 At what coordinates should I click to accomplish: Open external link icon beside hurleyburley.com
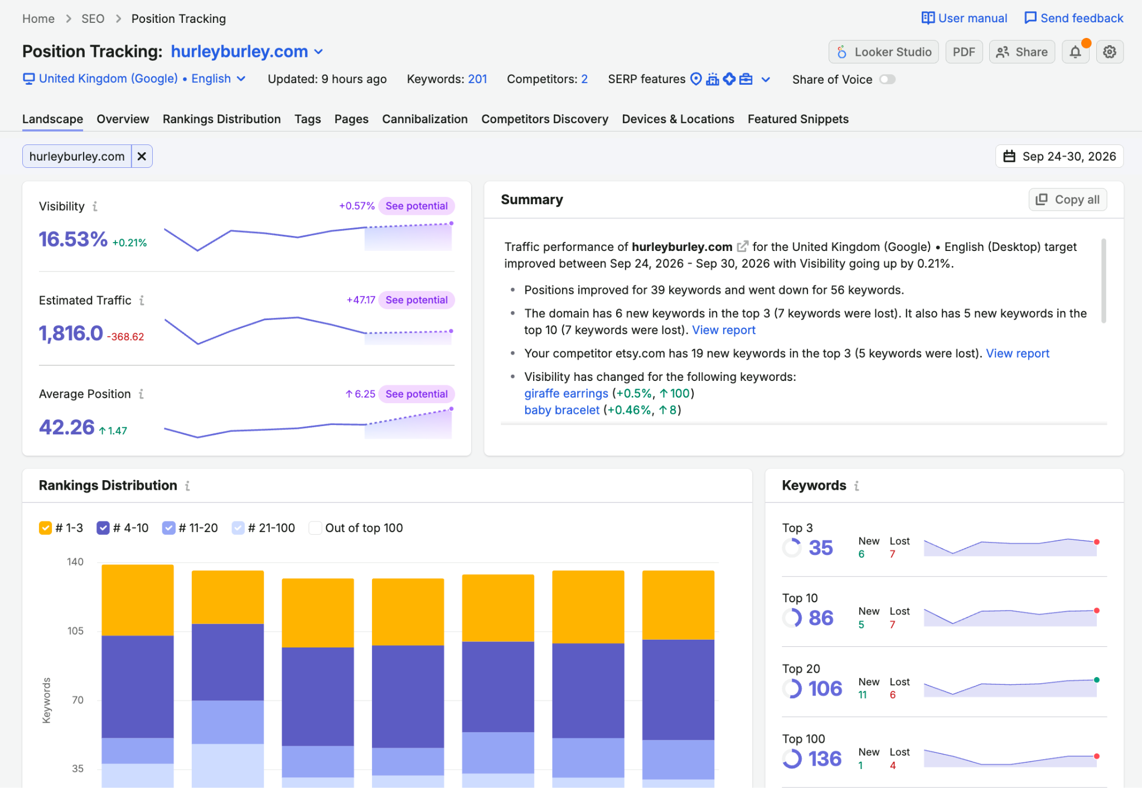pyautogui.click(x=742, y=246)
